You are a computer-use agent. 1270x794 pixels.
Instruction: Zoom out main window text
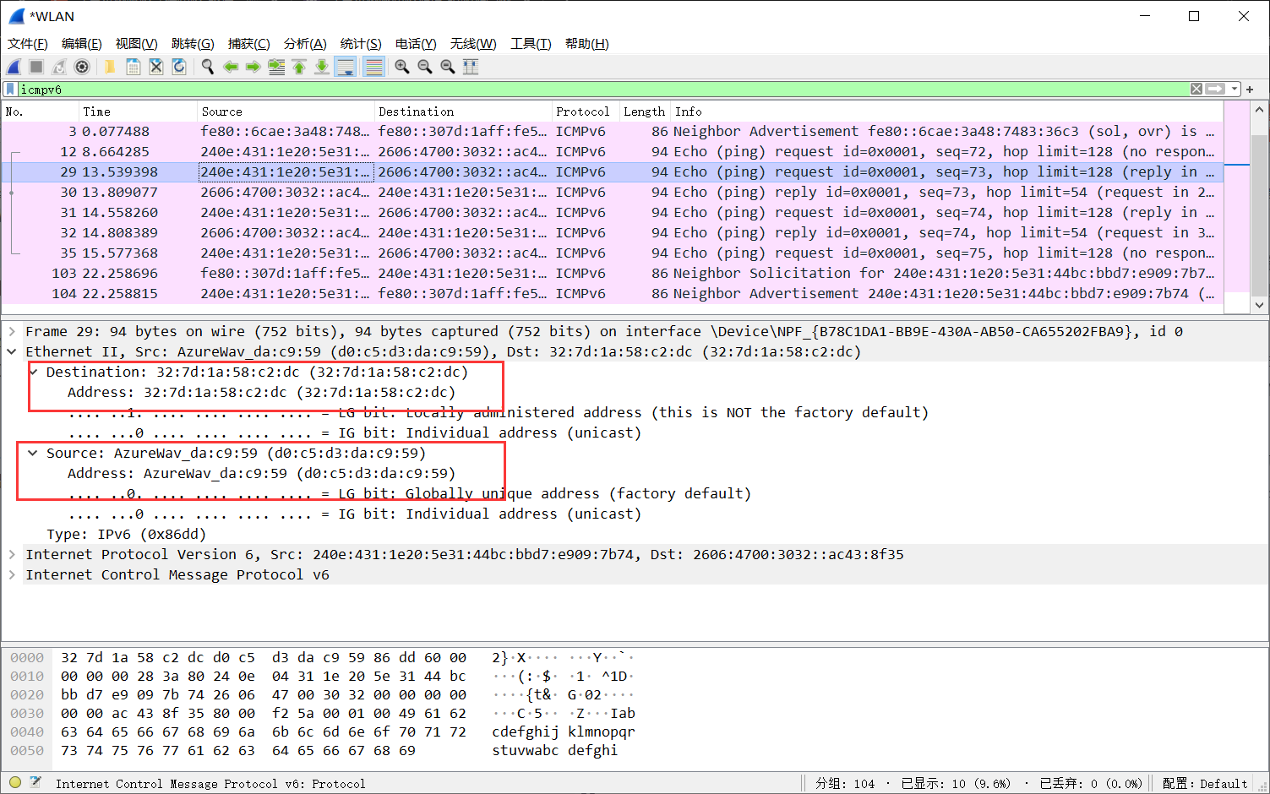coord(425,67)
